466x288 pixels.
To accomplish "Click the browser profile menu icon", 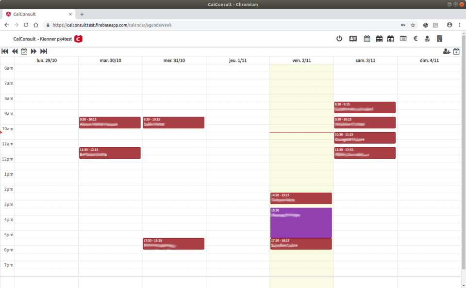I will click(449, 25).
